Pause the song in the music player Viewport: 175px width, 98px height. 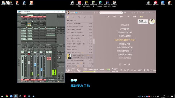point(74,70)
